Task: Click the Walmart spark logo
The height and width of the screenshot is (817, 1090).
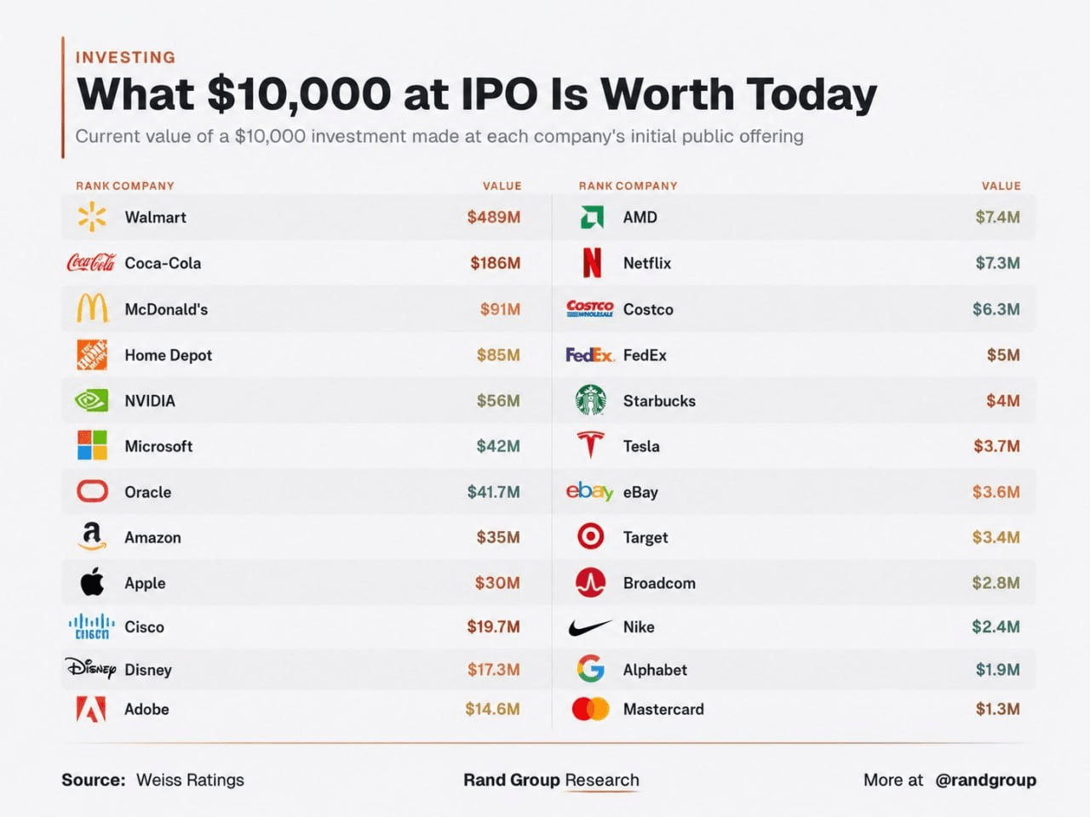Action: [x=92, y=217]
